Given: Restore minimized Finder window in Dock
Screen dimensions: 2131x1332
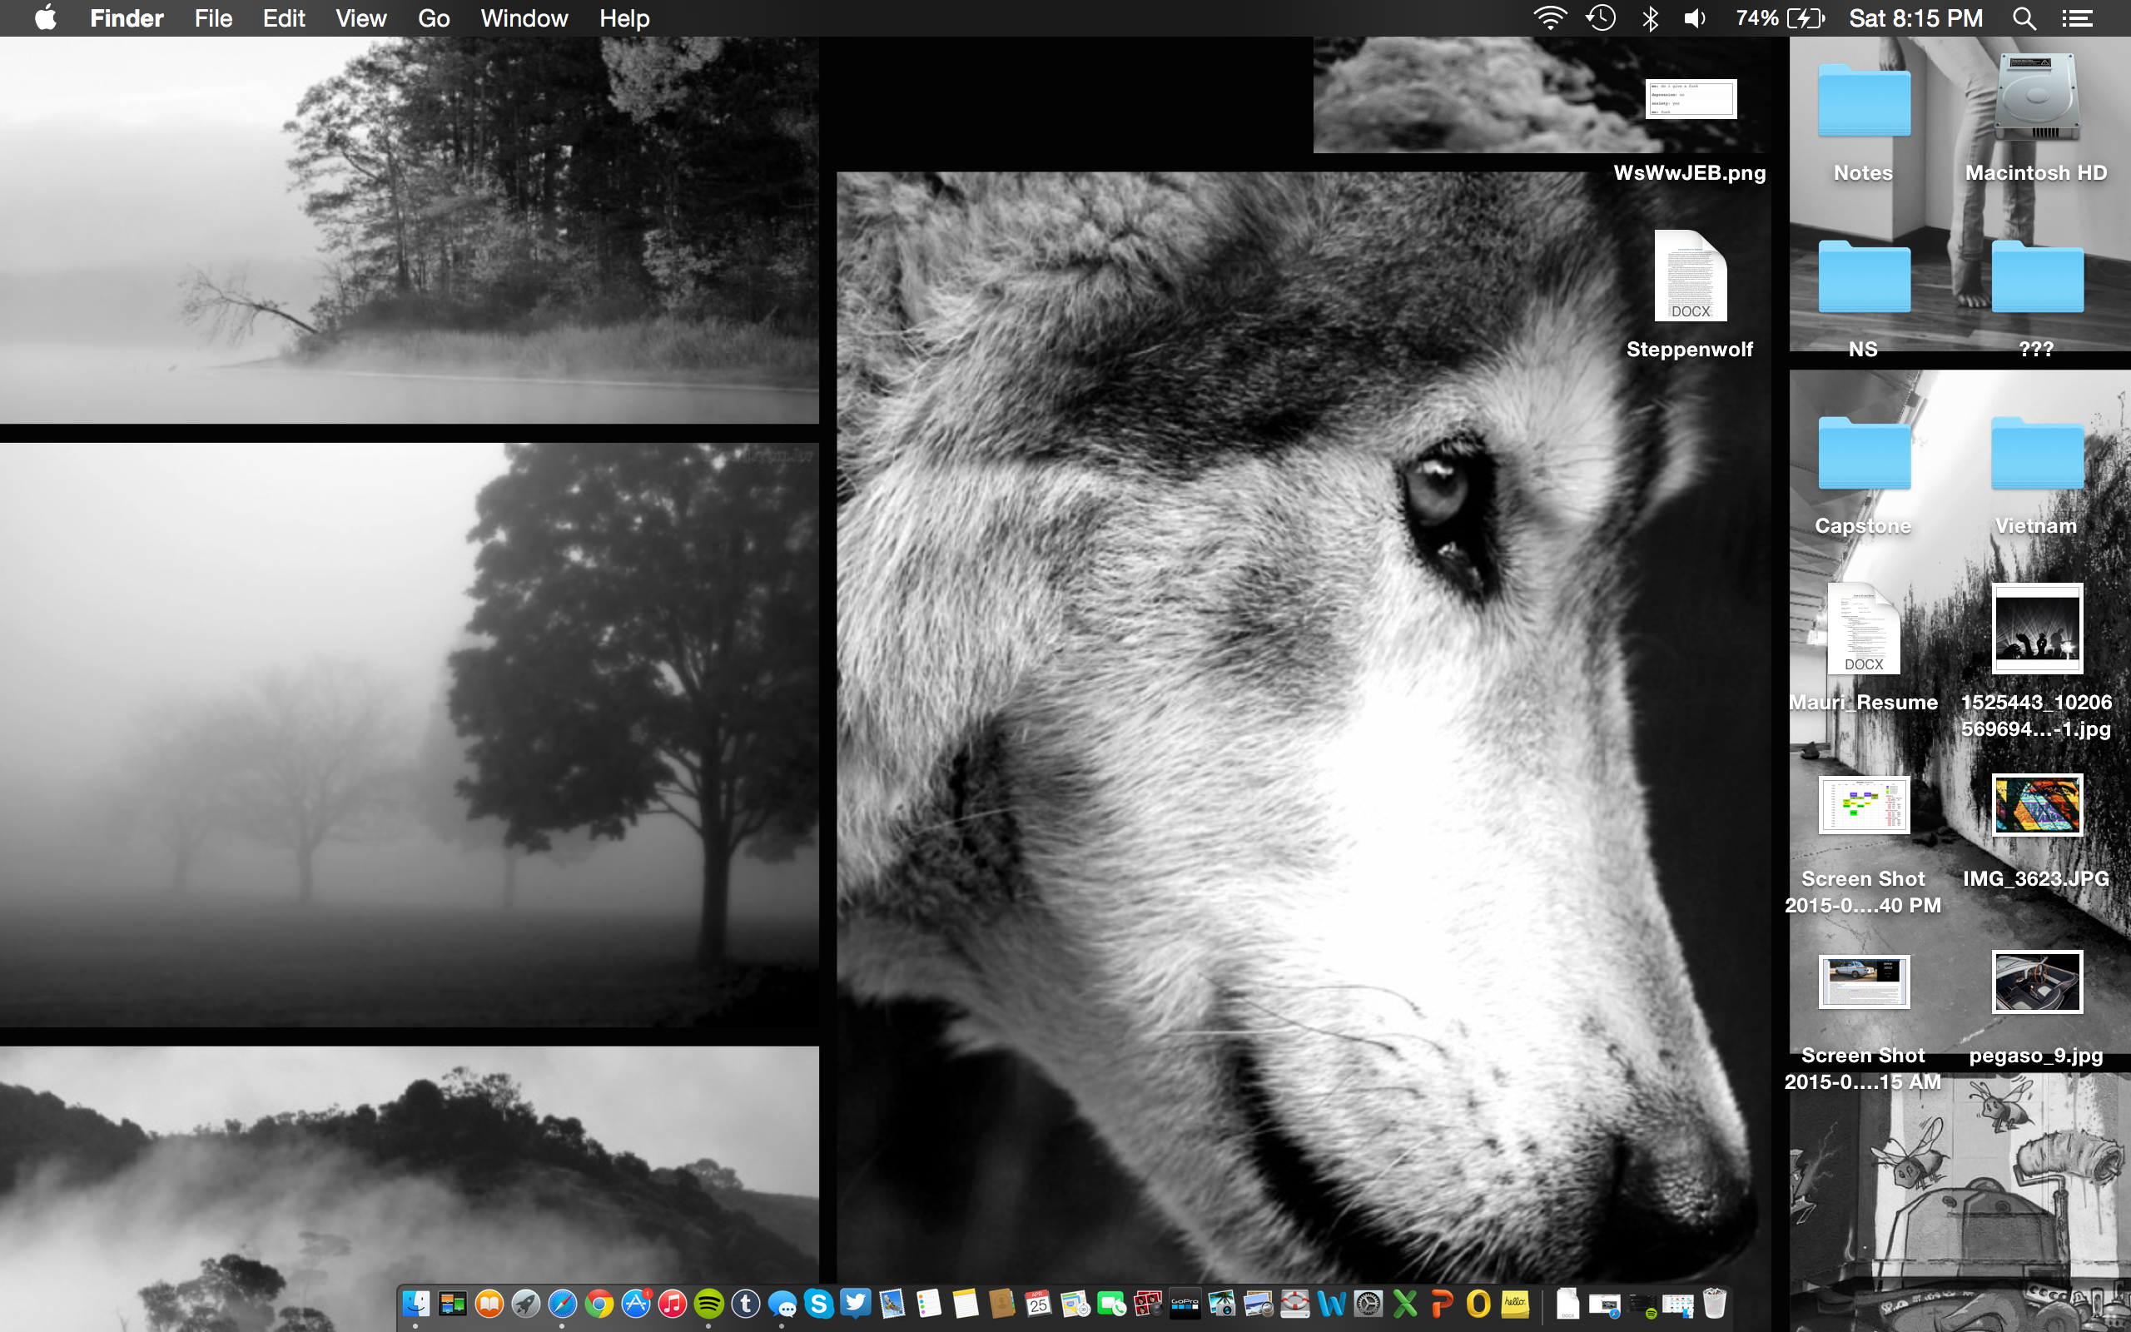Looking at the screenshot, I should tap(1677, 1305).
